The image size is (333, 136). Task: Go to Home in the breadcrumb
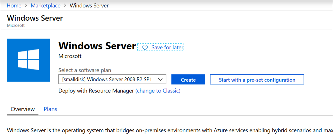[x=14, y=6]
